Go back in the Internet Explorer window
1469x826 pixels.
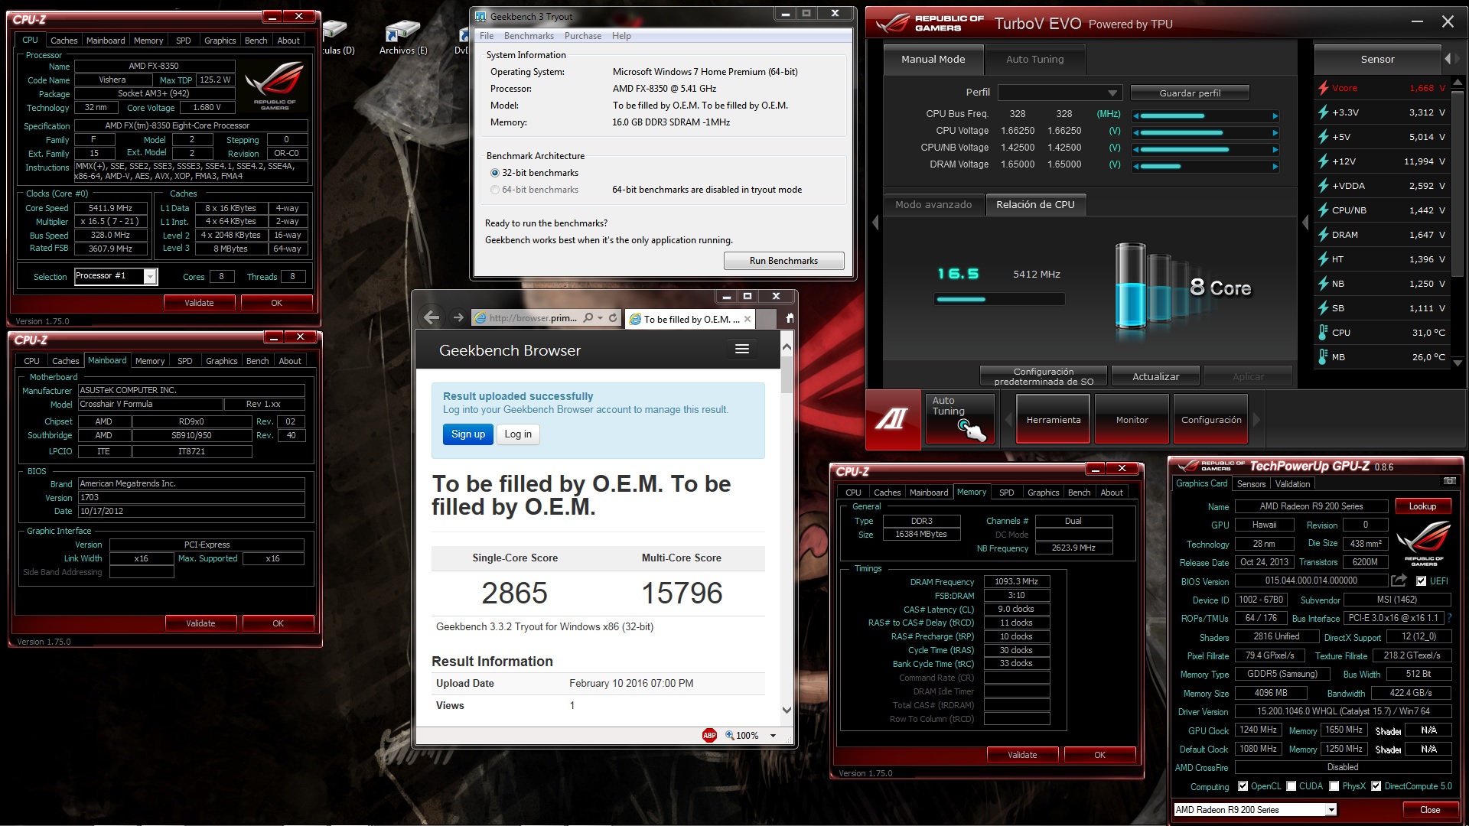pos(432,317)
